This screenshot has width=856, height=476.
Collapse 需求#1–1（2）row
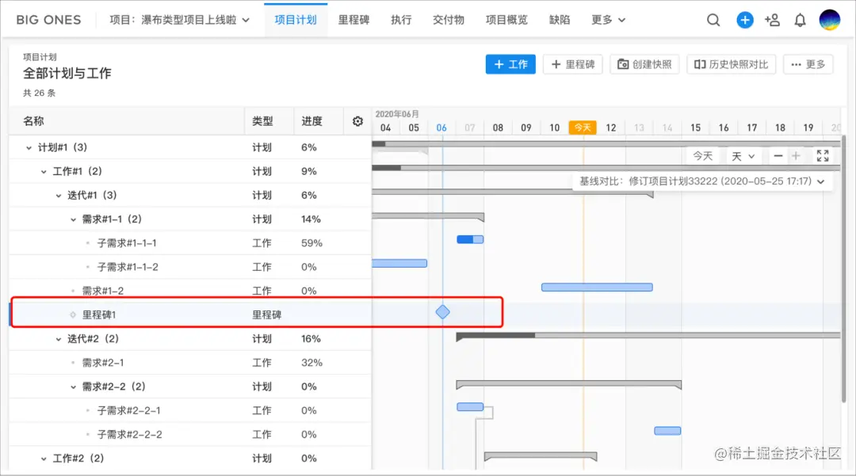coord(74,219)
